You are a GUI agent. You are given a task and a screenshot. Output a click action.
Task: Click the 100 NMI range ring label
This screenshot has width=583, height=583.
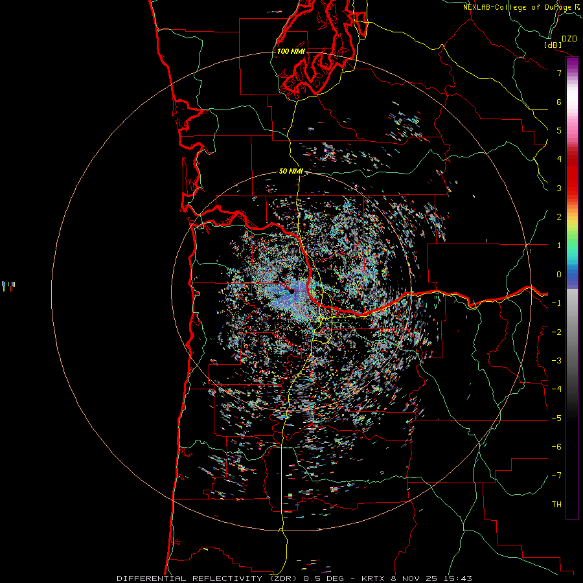[x=291, y=51]
